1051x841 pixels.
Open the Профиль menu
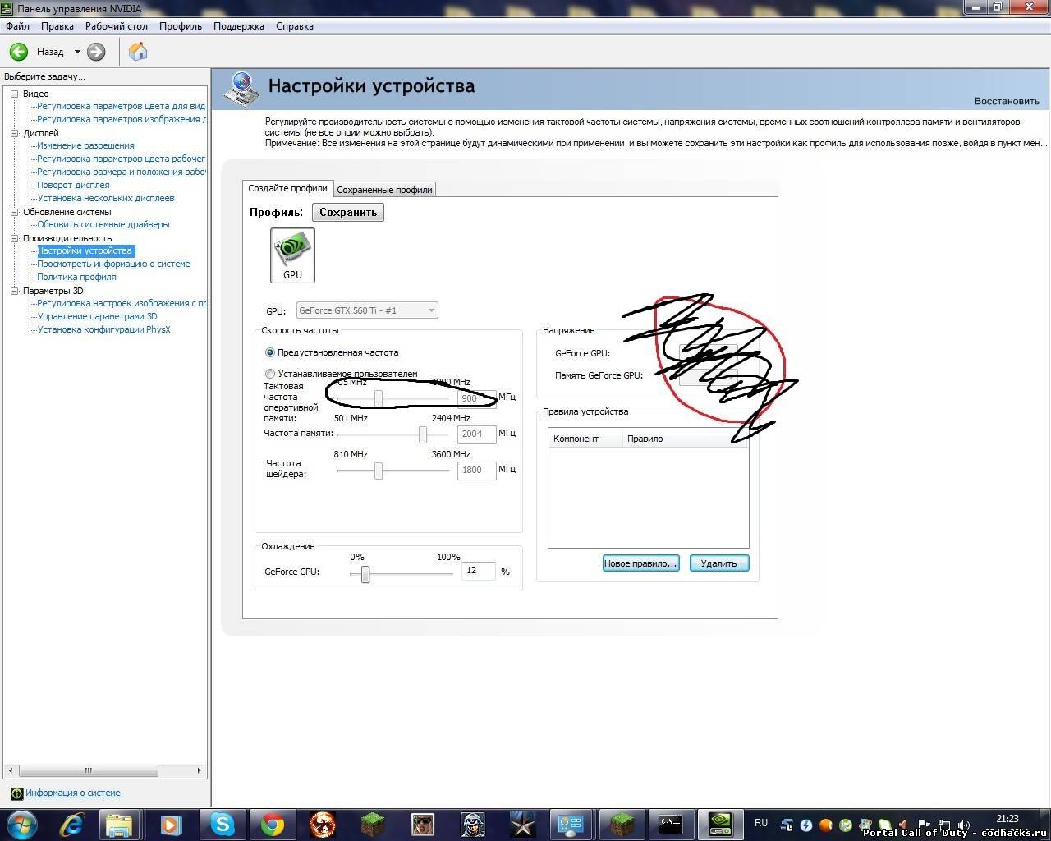(x=181, y=26)
